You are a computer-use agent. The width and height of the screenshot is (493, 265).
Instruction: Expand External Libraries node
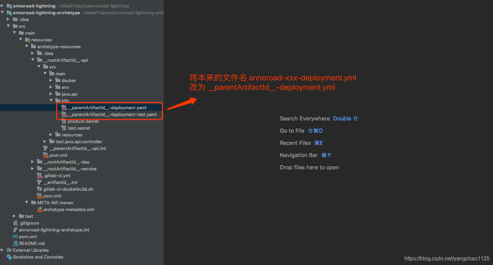click(2, 250)
